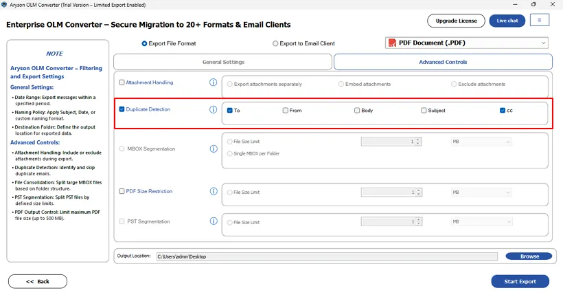The height and width of the screenshot is (297, 563).
Task: Click the info icon beside Attachment Handling
Action: (x=213, y=82)
